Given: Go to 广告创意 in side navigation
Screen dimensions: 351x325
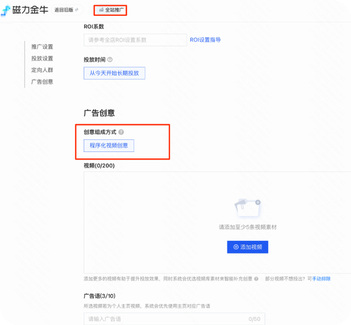Looking at the screenshot, I should point(42,82).
